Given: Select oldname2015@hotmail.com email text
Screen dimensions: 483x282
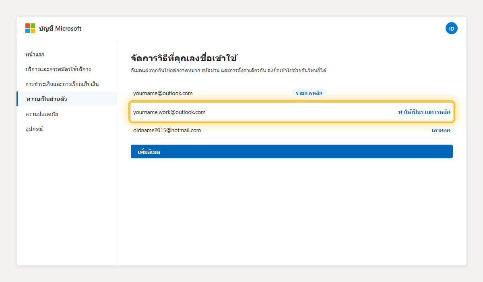Looking at the screenshot, I should (167, 130).
